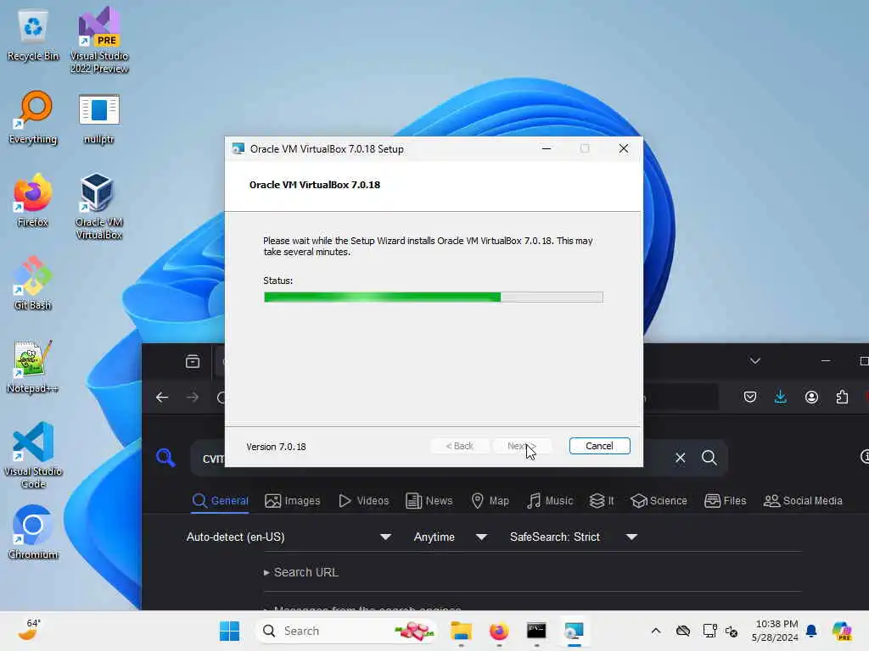
Task: Click the muted volume tray icon
Action: pos(732,631)
